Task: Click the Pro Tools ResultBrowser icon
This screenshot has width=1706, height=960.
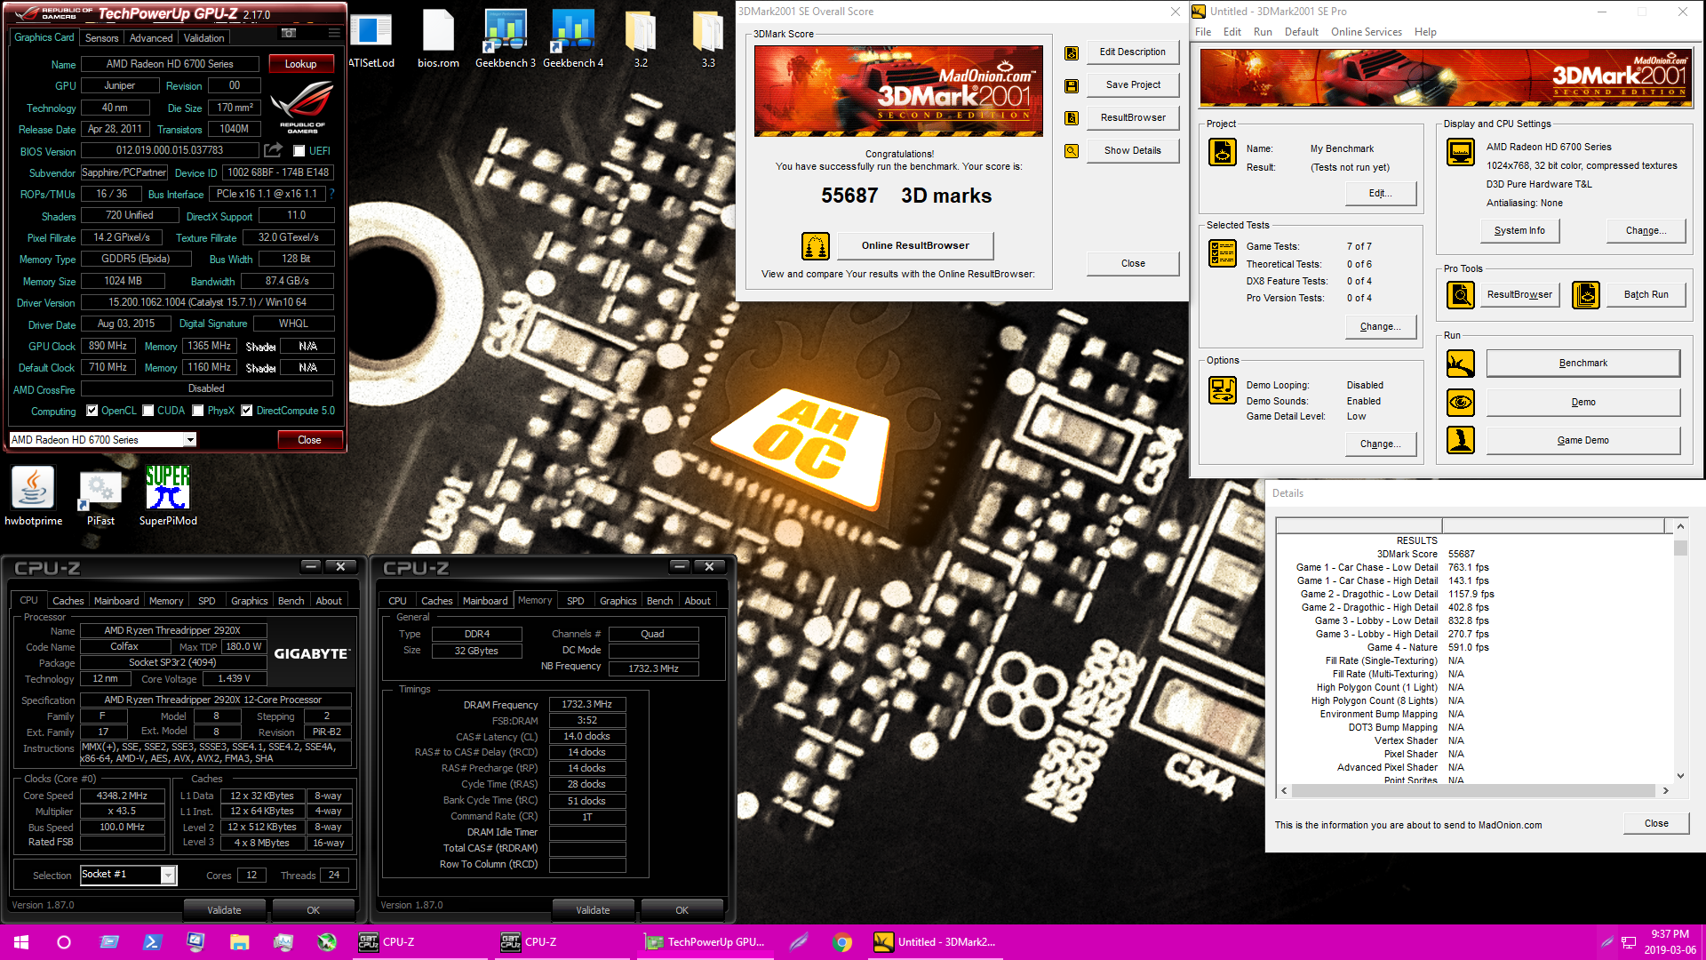Action: tap(1460, 294)
